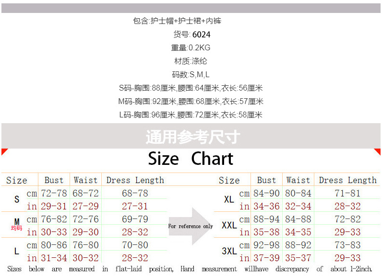Click the red 均码 label under size M
382x277 pixels.
point(17,229)
